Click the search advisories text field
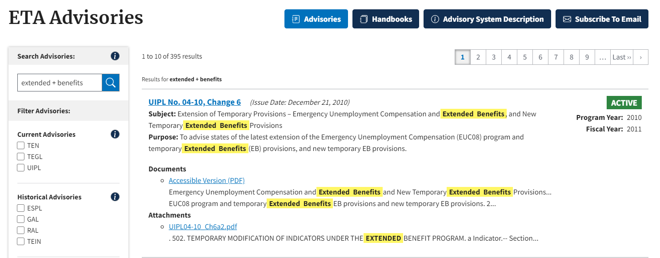Screen dimensions: 660x258 pos(60,83)
